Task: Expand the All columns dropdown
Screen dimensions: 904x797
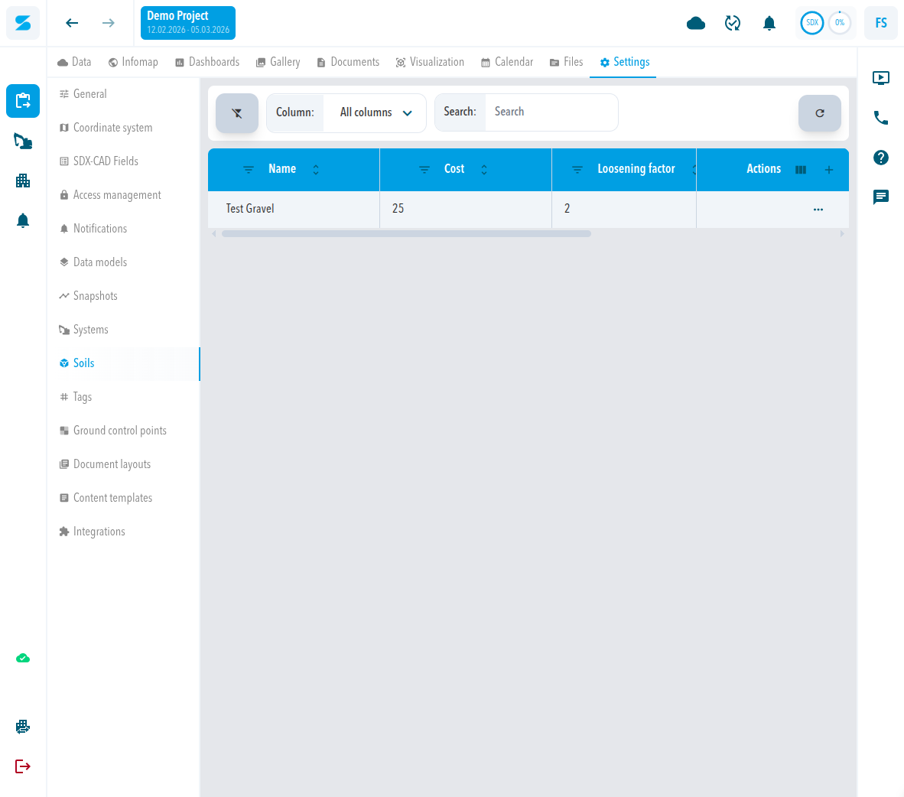Action: point(376,112)
